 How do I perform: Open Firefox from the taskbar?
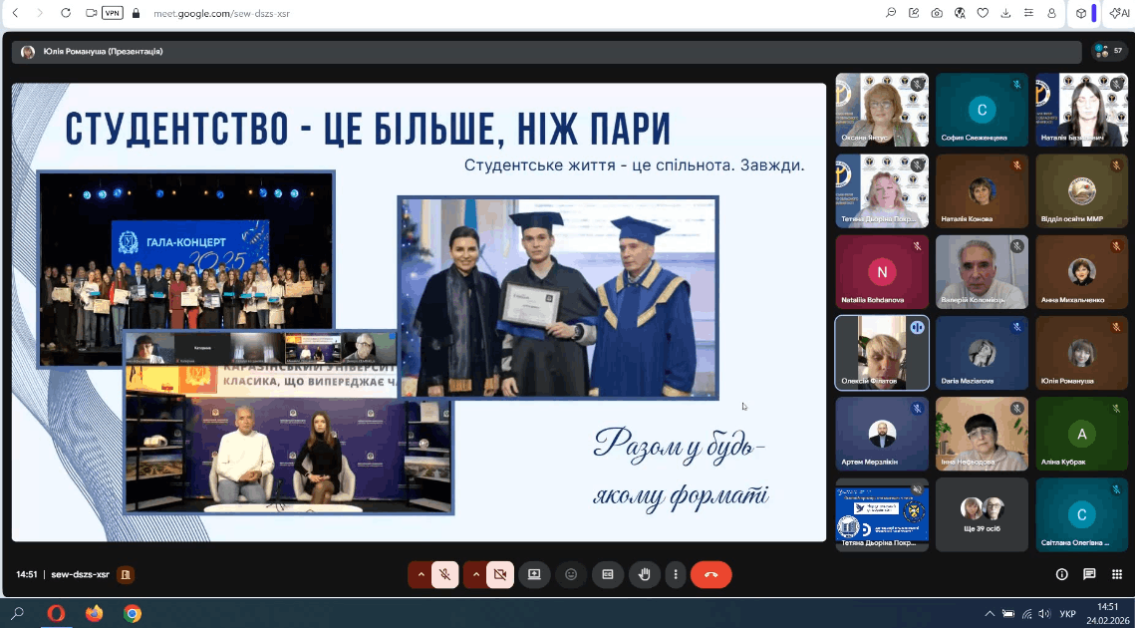click(x=94, y=613)
